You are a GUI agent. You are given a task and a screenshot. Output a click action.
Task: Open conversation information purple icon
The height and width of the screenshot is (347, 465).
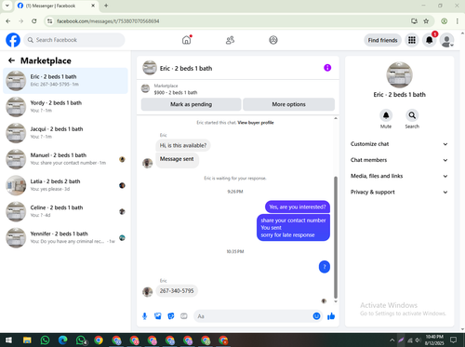327,68
